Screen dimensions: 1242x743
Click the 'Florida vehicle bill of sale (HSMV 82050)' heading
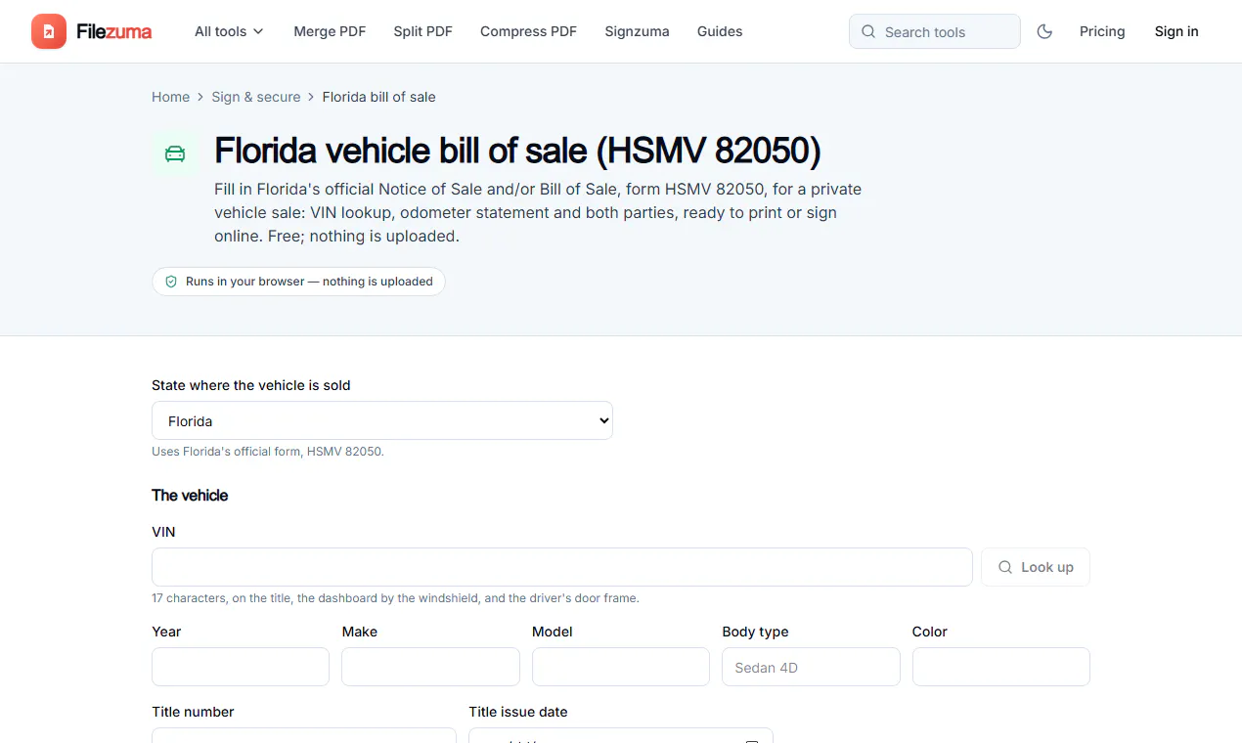[x=517, y=151]
